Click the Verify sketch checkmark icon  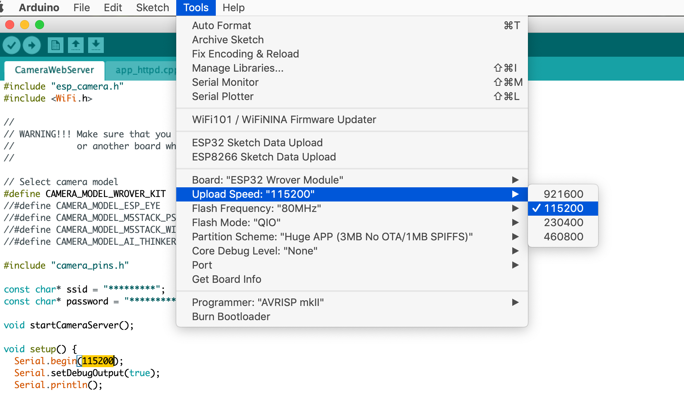[x=12, y=45]
